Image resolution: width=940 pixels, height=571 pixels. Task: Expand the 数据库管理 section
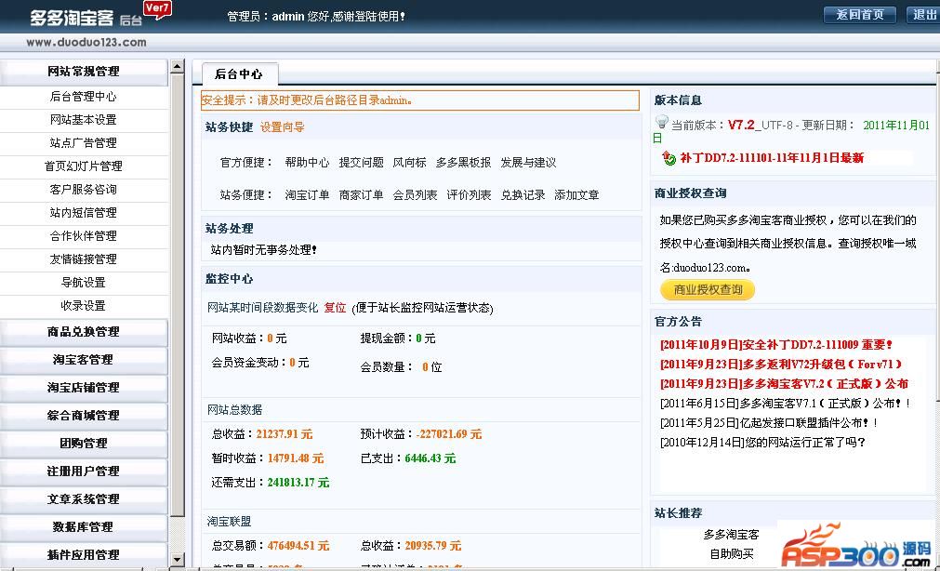coord(84,526)
